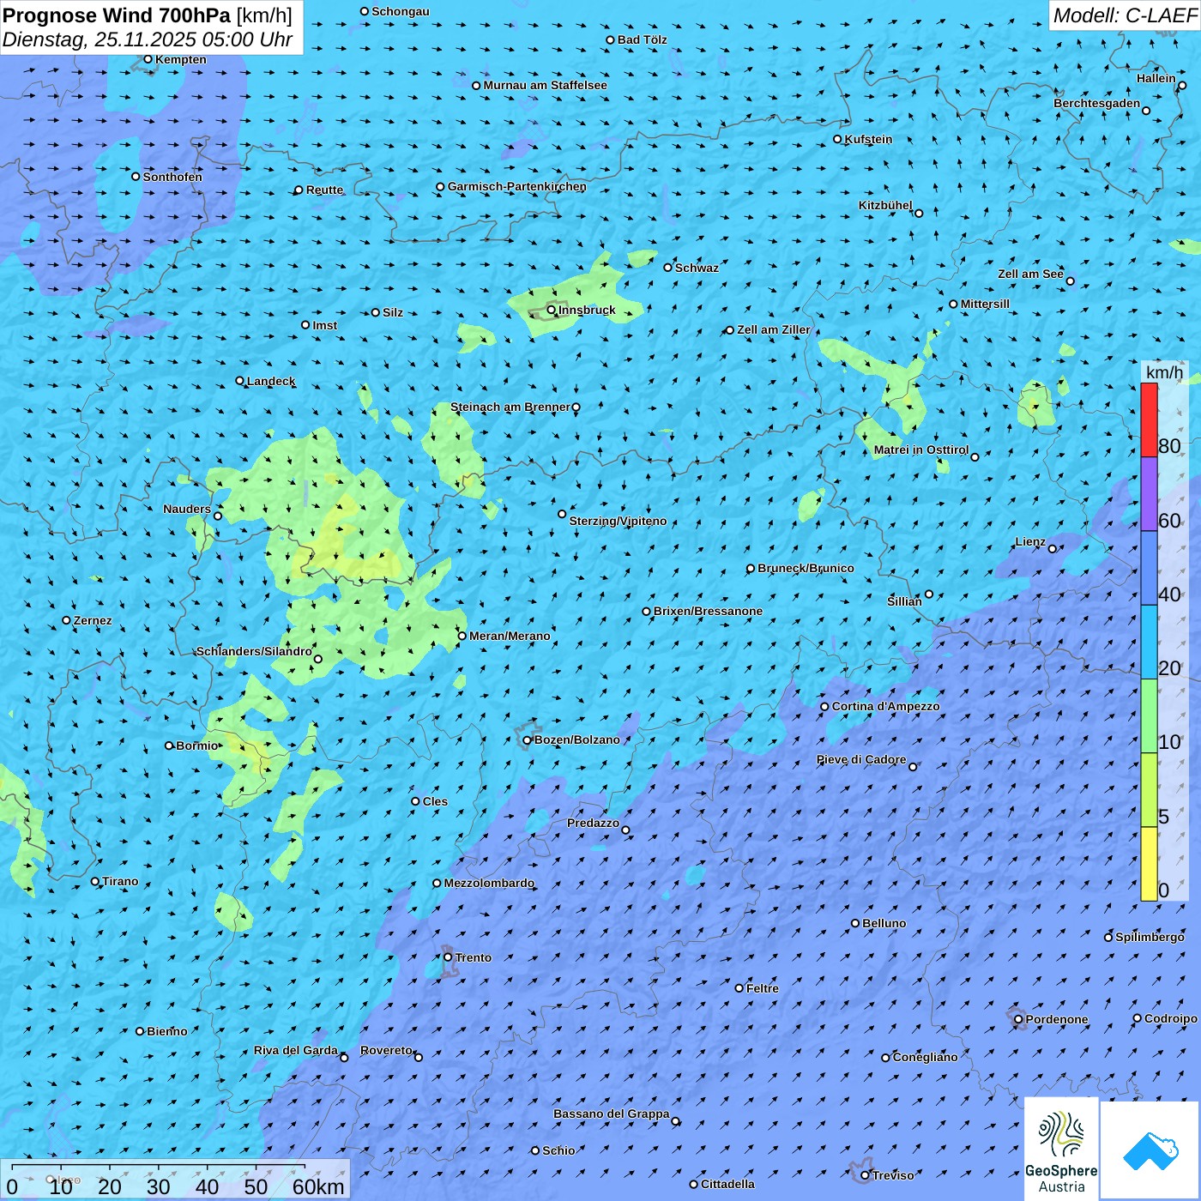This screenshot has height=1201, width=1201.
Task: Click the yellow legend swatch above 0
Action: [x=1149, y=864]
